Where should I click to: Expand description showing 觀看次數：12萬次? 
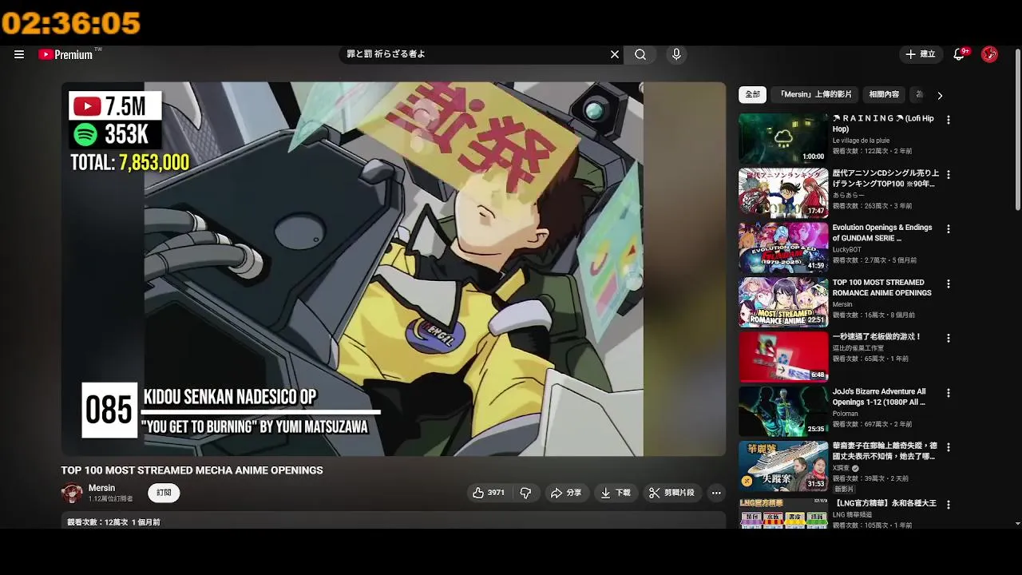394,521
